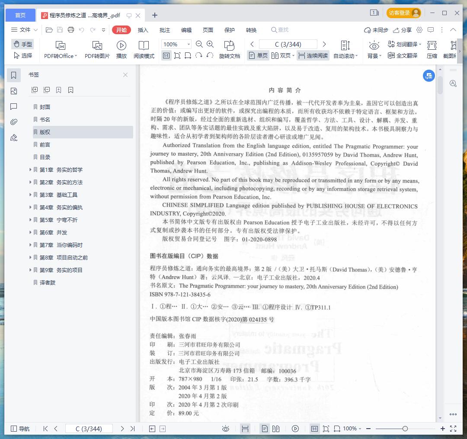The width and height of the screenshot is (467, 439).
Task: Go to the 前言 bookmark
Action: (x=45, y=144)
